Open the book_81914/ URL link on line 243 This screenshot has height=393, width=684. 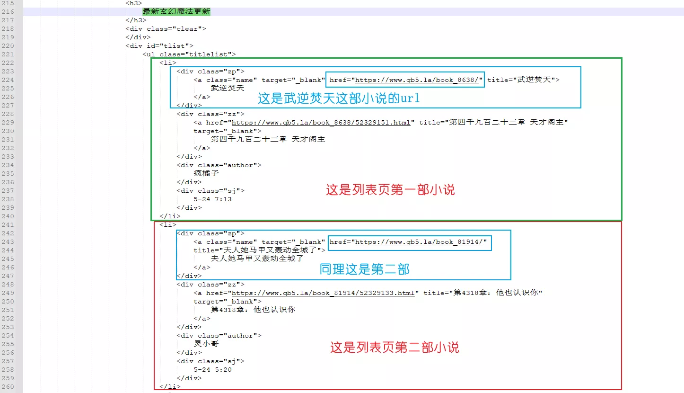[419, 242]
